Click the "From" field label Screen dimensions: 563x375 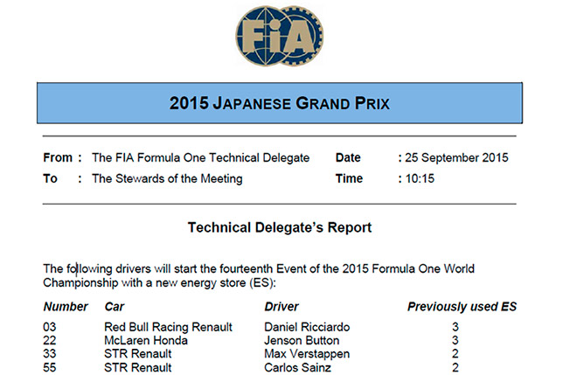point(58,158)
